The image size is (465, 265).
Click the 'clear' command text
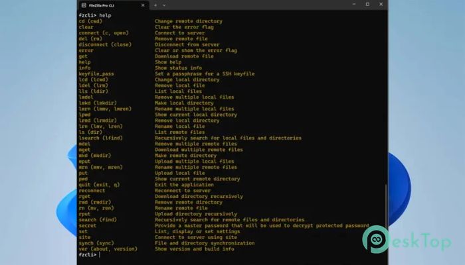(86, 27)
